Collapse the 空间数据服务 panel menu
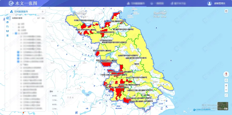 [x=43, y=12]
